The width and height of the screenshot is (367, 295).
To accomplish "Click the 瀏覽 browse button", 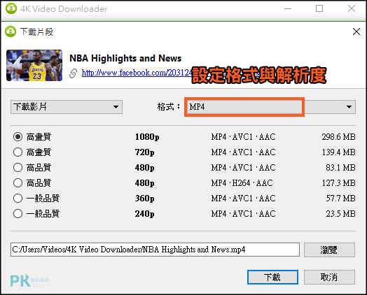I will point(329,250).
